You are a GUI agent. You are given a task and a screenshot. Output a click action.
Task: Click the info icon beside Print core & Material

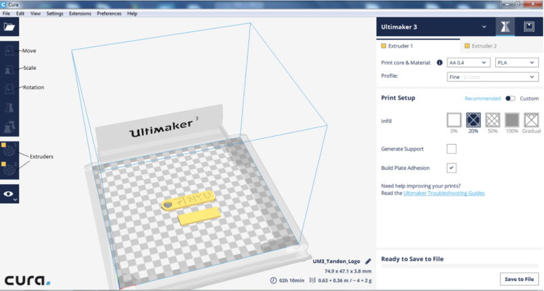(x=439, y=63)
